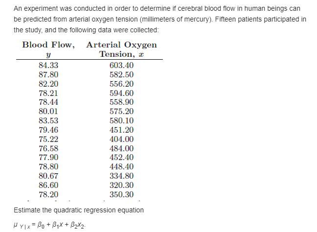
Task: Click blood flow value 87.80
Action: (48, 74)
